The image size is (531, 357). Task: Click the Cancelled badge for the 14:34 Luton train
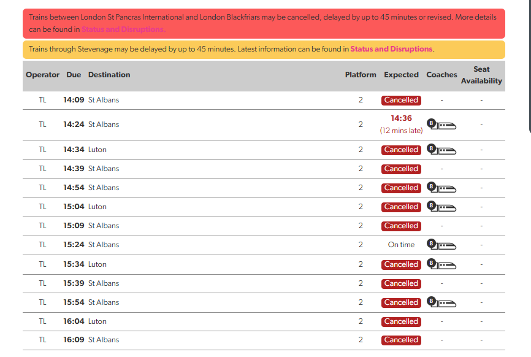401,150
